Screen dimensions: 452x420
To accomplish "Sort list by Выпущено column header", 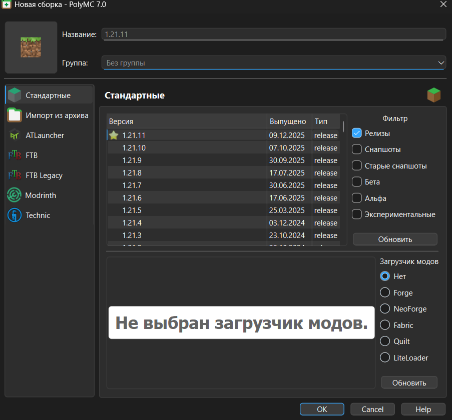I will (x=288, y=121).
